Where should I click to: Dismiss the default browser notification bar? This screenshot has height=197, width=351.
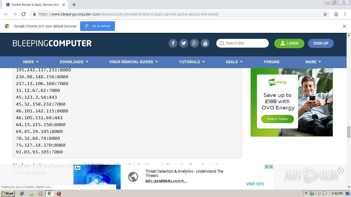(344, 26)
